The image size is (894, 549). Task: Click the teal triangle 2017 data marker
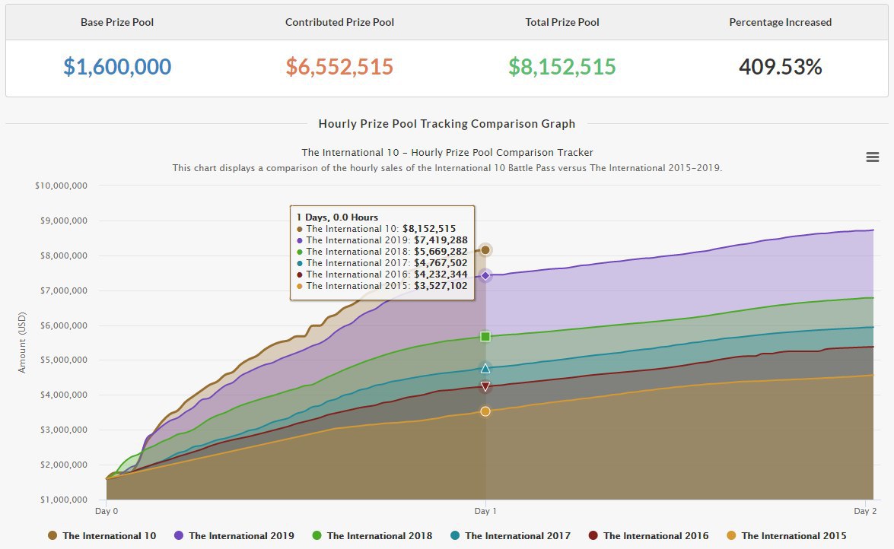tap(485, 368)
